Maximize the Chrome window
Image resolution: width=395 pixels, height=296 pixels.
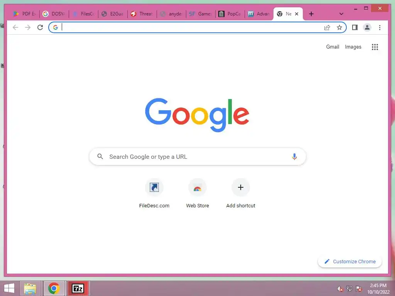click(366, 8)
